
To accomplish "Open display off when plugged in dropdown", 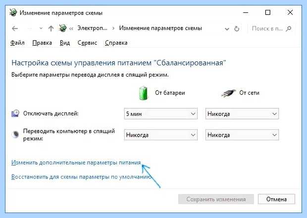I will point(242,113).
